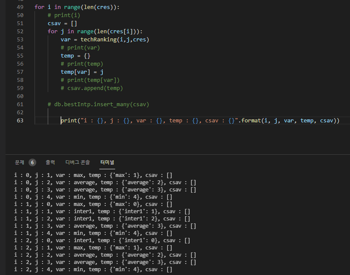Click the '# print(temp[var])' comment line

pyautogui.click(x=90, y=80)
